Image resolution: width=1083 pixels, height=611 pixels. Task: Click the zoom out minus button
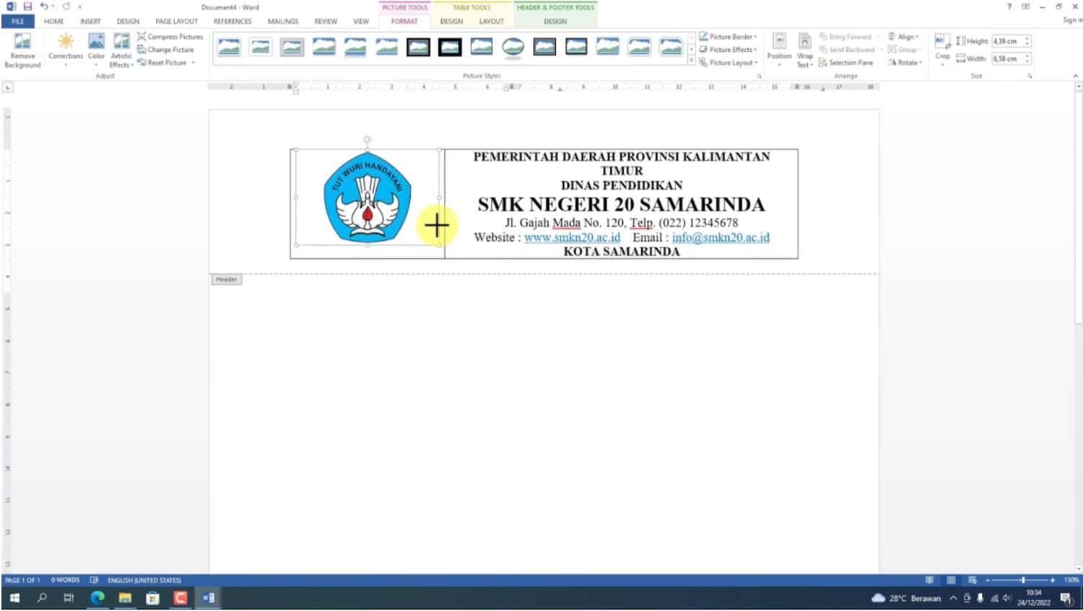point(987,580)
